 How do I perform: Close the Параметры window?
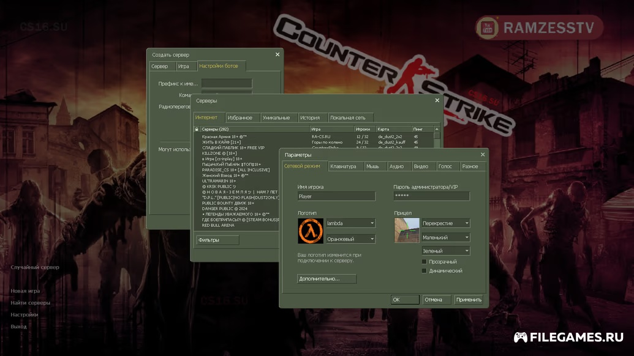point(482,155)
